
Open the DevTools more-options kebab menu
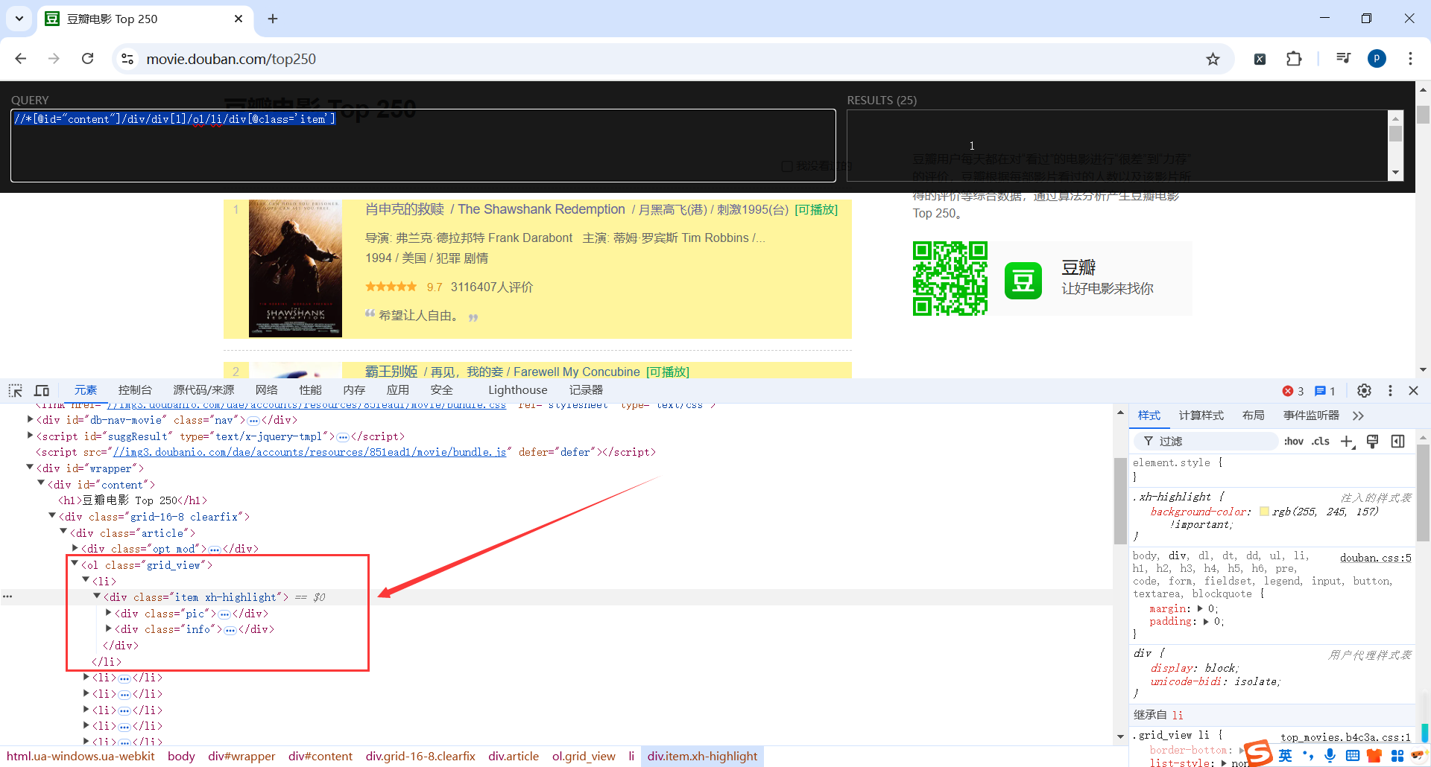1389,391
